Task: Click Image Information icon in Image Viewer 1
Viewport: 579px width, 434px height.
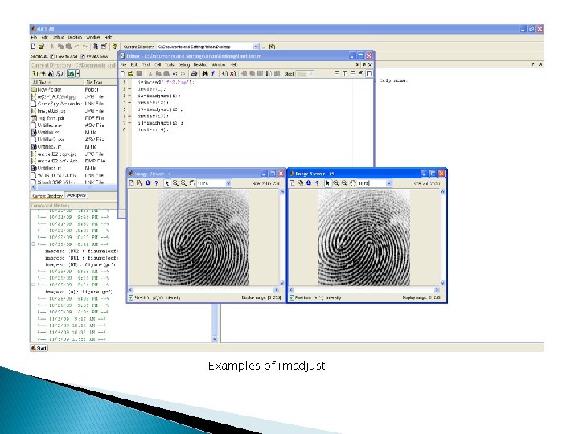Action: click(148, 183)
